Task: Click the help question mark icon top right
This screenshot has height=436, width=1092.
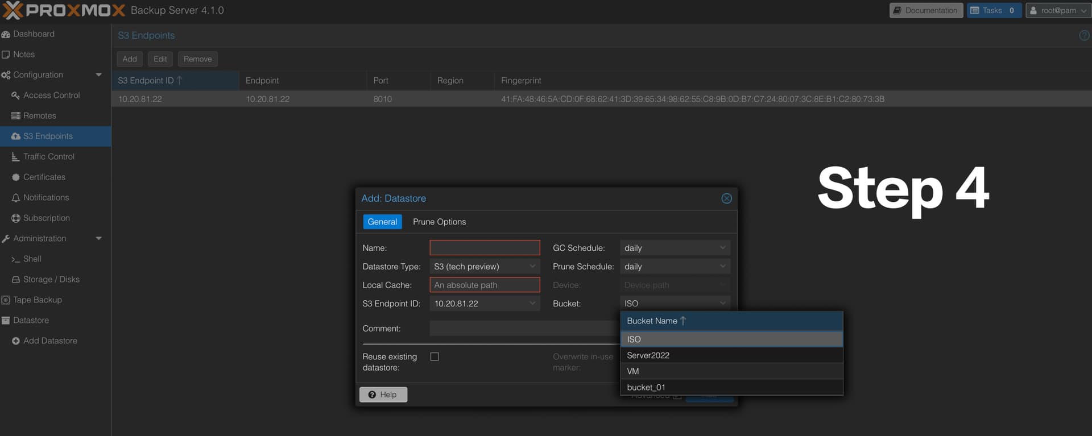Action: pyautogui.click(x=1084, y=35)
